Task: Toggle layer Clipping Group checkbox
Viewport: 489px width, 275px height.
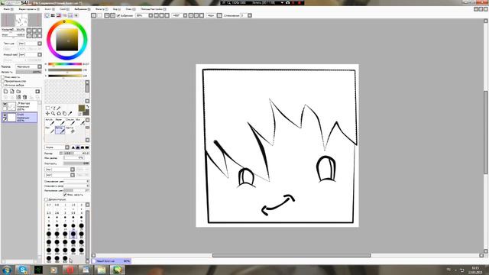Action: 3,81
